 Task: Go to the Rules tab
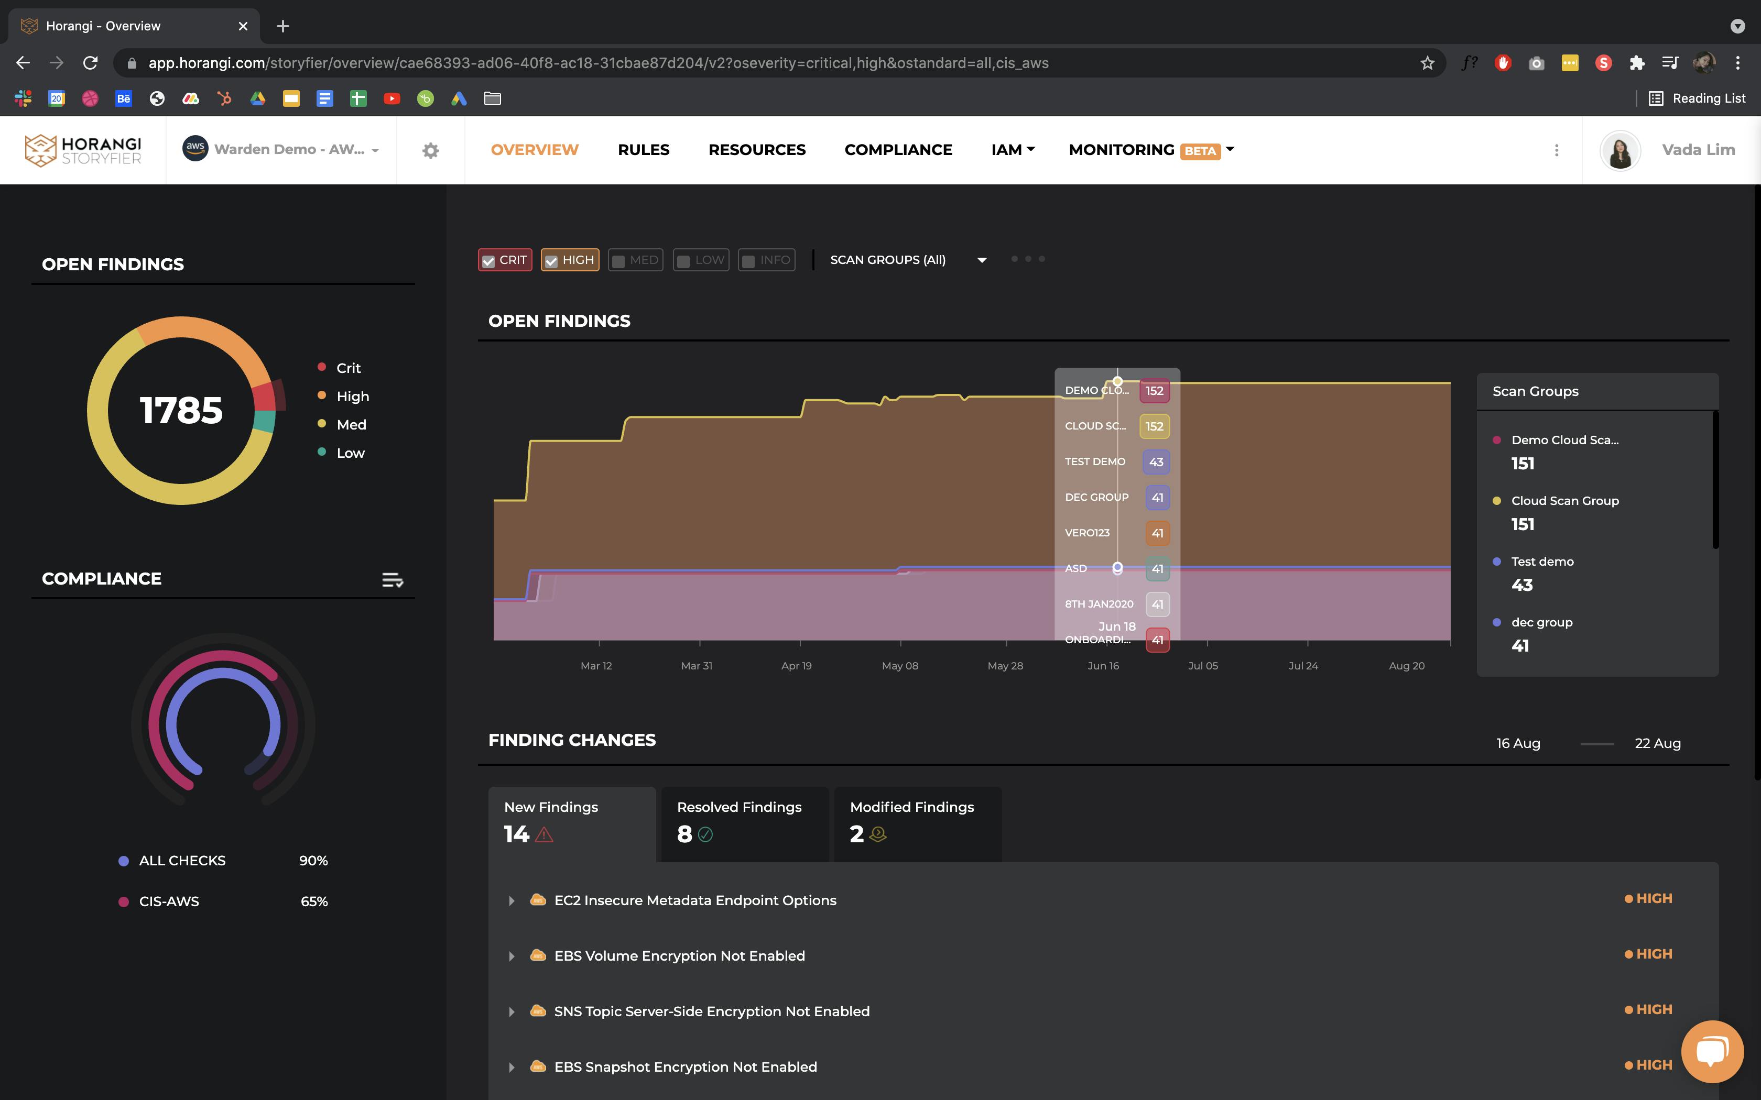point(643,150)
